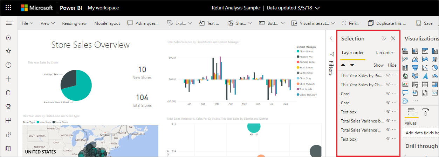Select the script visual code icon
Screen dimensions: 439x157
coord(435,92)
